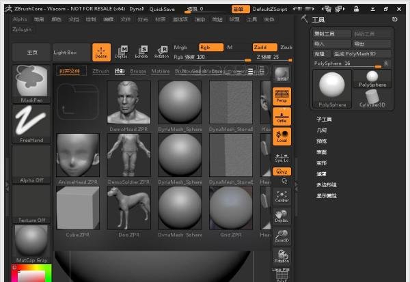Click the QuickSave button

tap(162, 9)
